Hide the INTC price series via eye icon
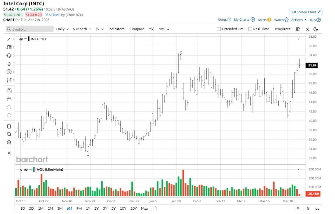 (x=21, y=39)
